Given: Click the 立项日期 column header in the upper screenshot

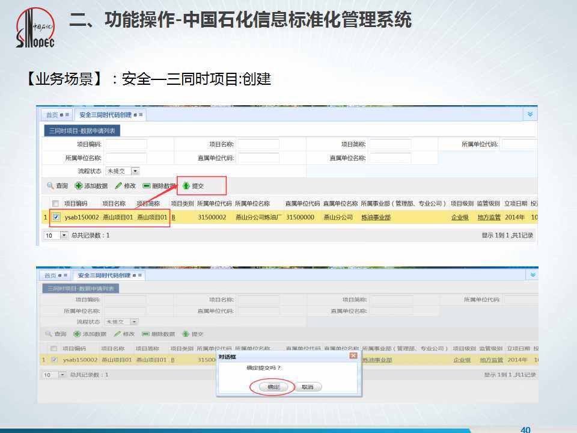Looking at the screenshot, I should [x=516, y=204].
